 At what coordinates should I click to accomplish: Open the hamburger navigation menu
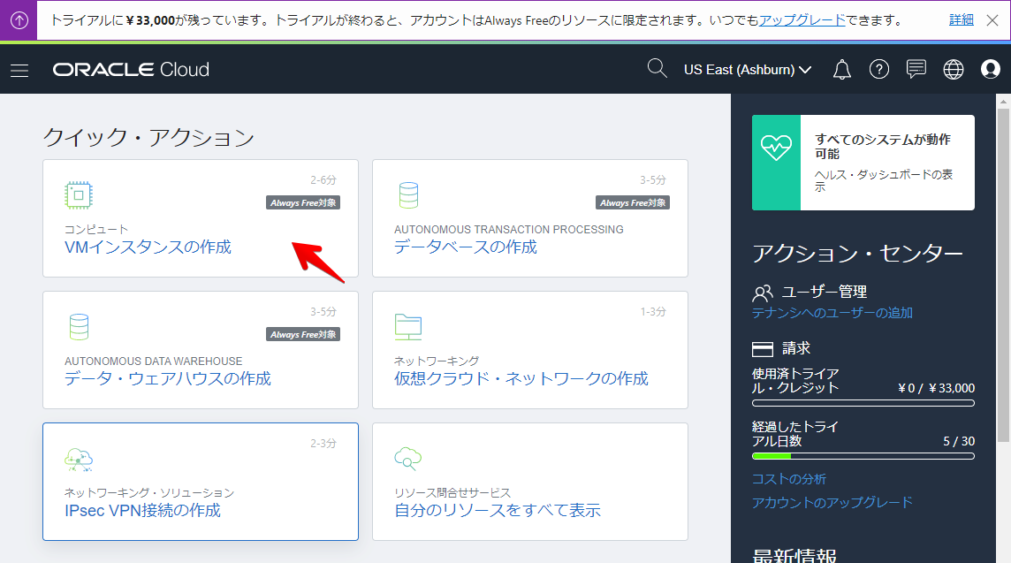19,70
